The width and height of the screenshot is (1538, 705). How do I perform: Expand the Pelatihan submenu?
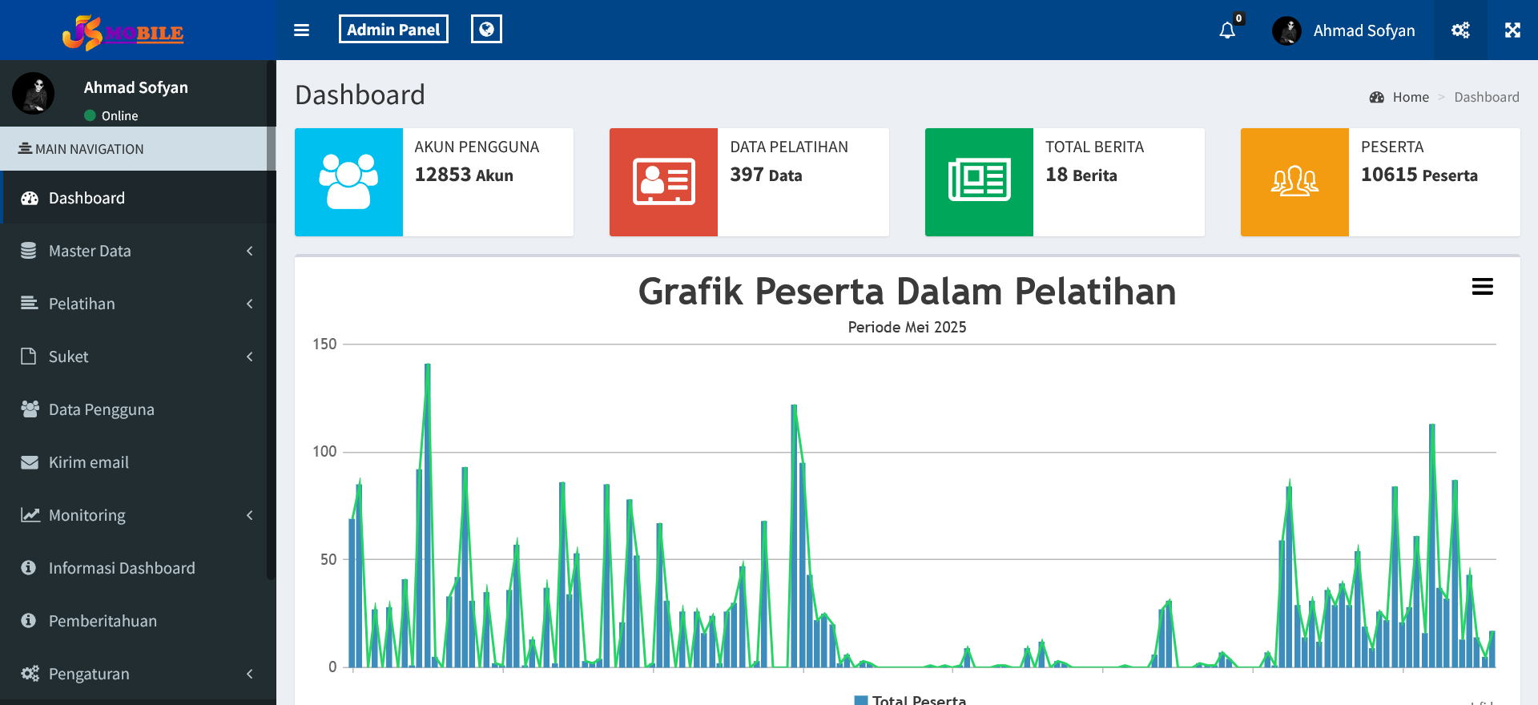coord(136,304)
